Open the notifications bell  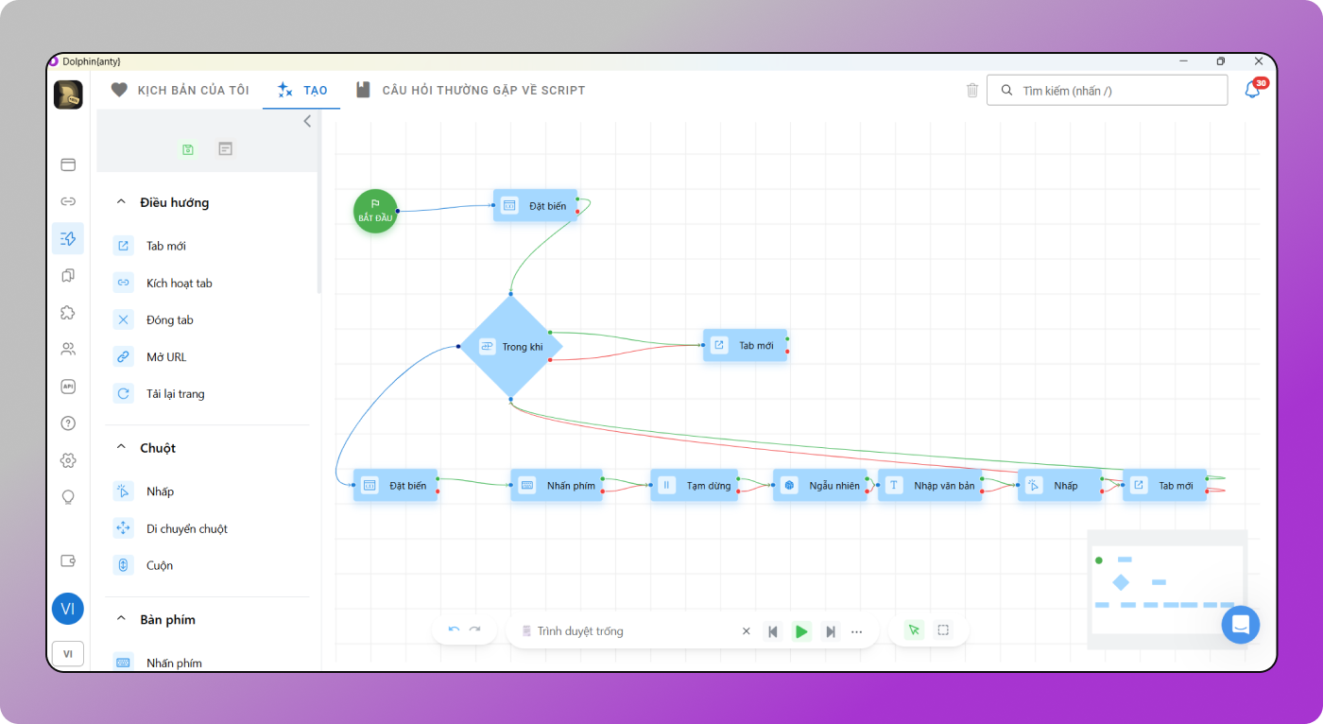click(1252, 91)
